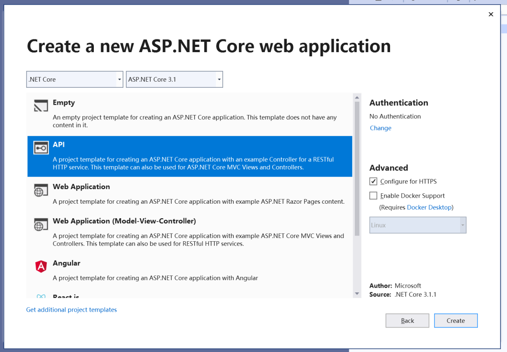Select the Web Application template entry
Viewport: 507px width, 352px height.
(x=190, y=194)
